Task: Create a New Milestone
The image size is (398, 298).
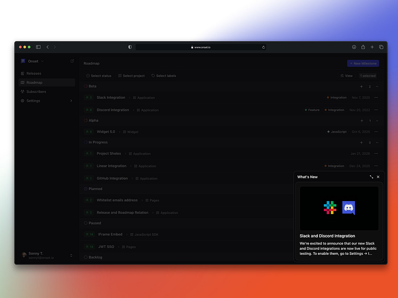Action: (363, 64)
